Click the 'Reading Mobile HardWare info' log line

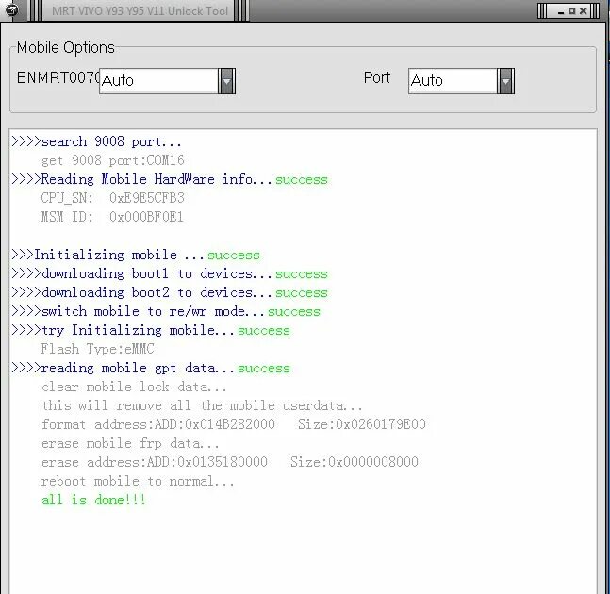coord(170,179)
